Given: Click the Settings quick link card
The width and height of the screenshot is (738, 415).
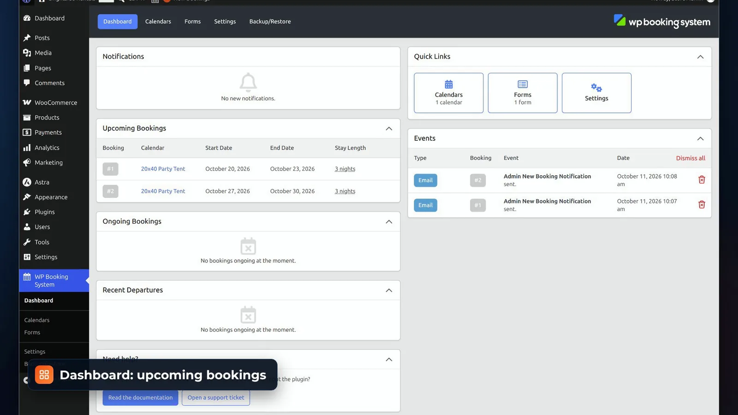Looking at the screenshot, I should tap(596, 93).
